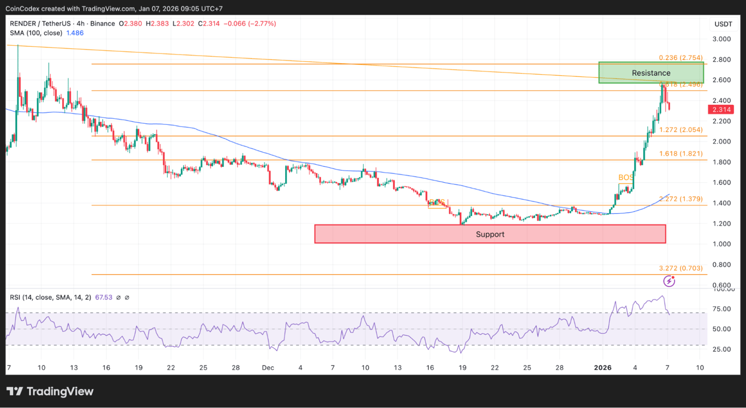Click the 0.236 (2.754) Fibonacci label
The height and width of the screenshot is (408, 746).
click(680, 58)
